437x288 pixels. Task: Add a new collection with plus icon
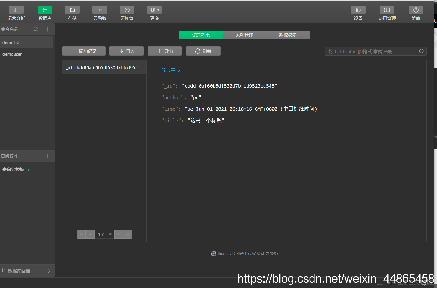click(47, 29)
